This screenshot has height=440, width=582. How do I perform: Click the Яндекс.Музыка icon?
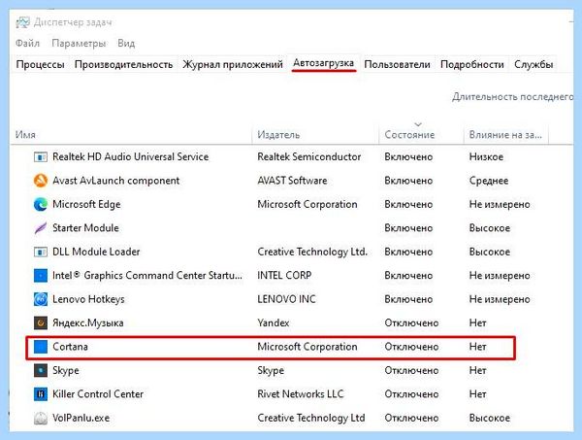tap(41, 322)
